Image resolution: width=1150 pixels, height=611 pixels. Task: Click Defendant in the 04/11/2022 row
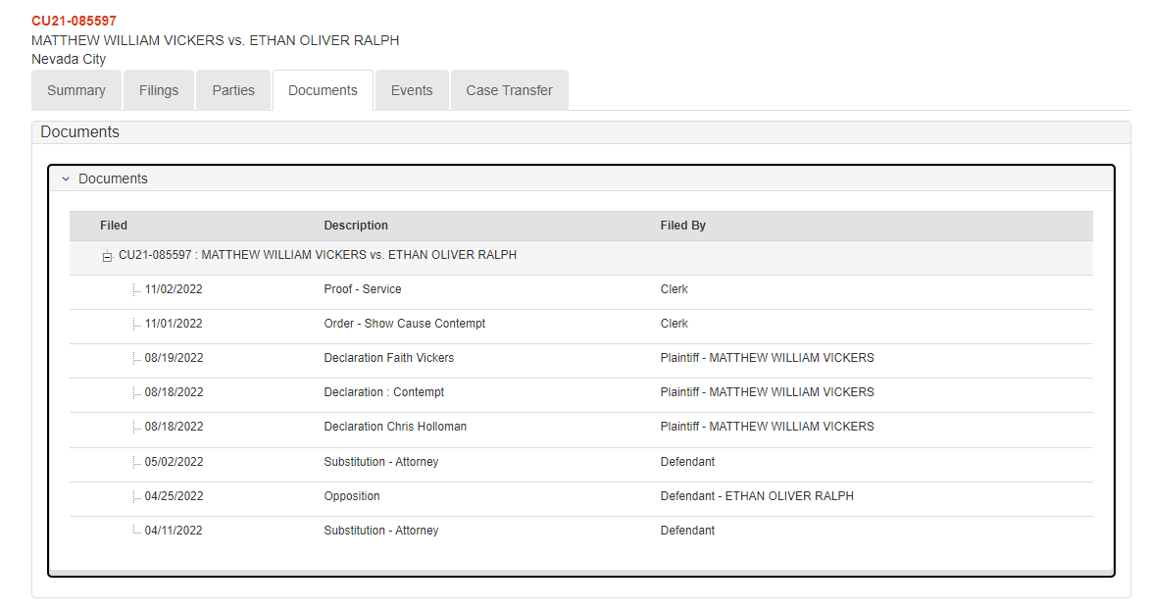pos(687,531)
